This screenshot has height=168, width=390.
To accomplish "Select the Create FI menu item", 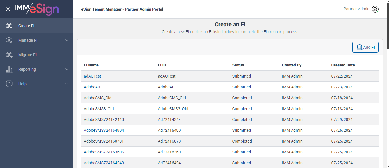I will [26, 26].
